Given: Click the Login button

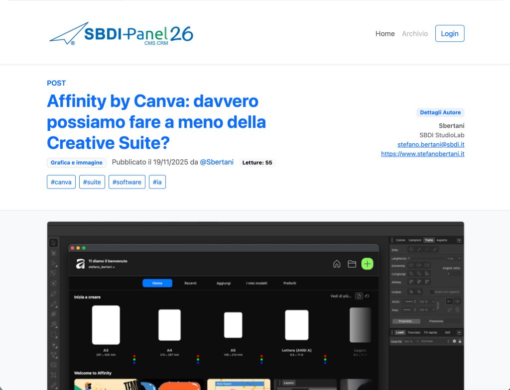Looking at the screenshot, I should coord(449,34).
